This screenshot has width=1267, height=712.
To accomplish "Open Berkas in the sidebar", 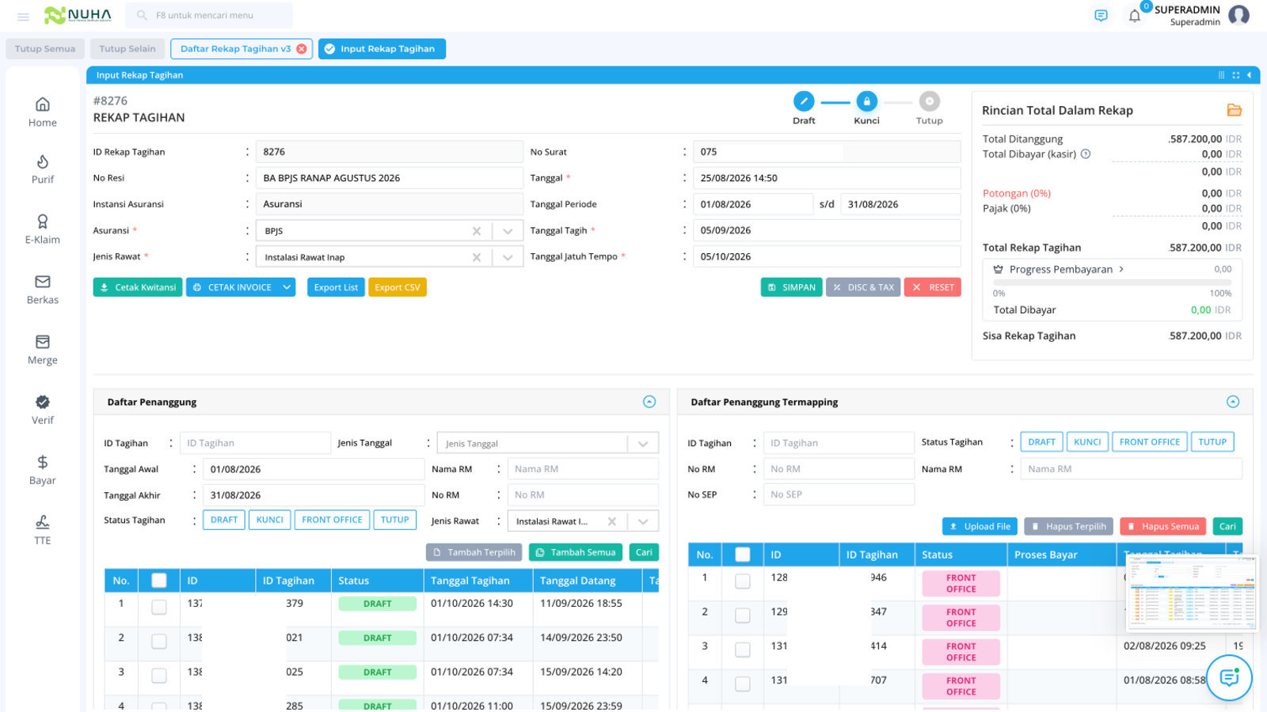I will (x=43, y=290).
